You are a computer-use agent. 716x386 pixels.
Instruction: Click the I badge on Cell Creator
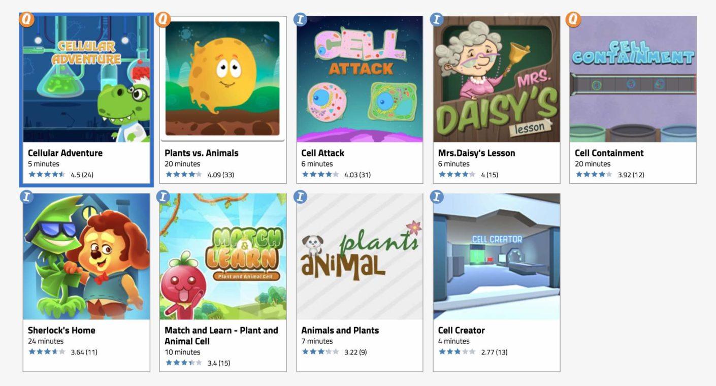click(437, 197)
